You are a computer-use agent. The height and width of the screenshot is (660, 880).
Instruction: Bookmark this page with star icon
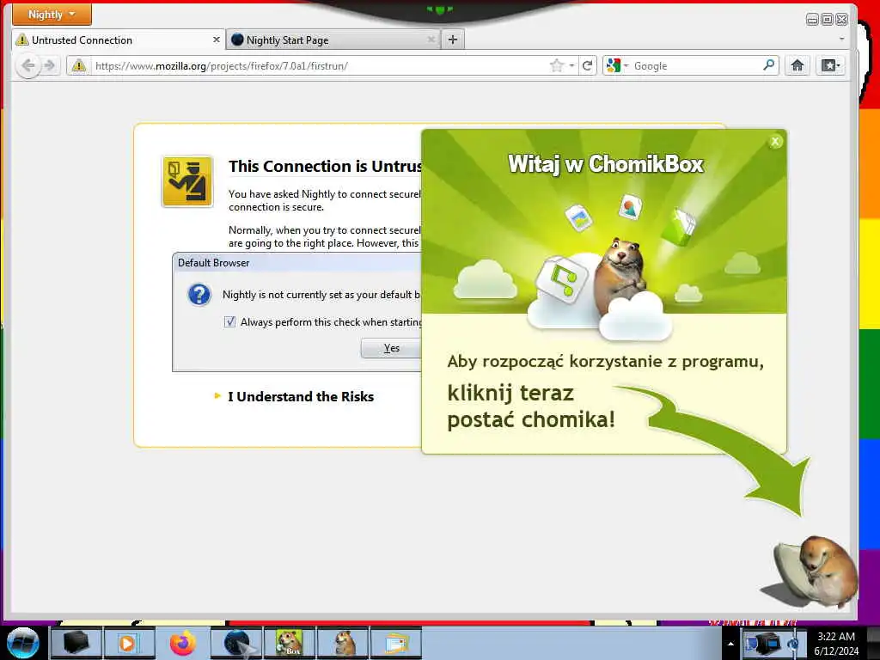(x=556, y=65)
